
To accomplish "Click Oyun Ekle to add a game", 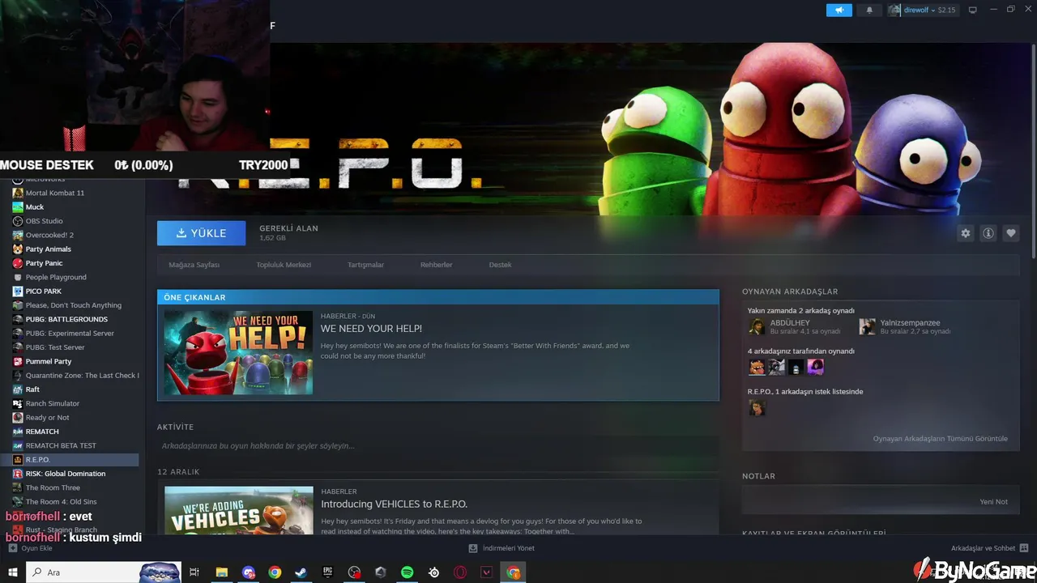I will tap(31, 548).
